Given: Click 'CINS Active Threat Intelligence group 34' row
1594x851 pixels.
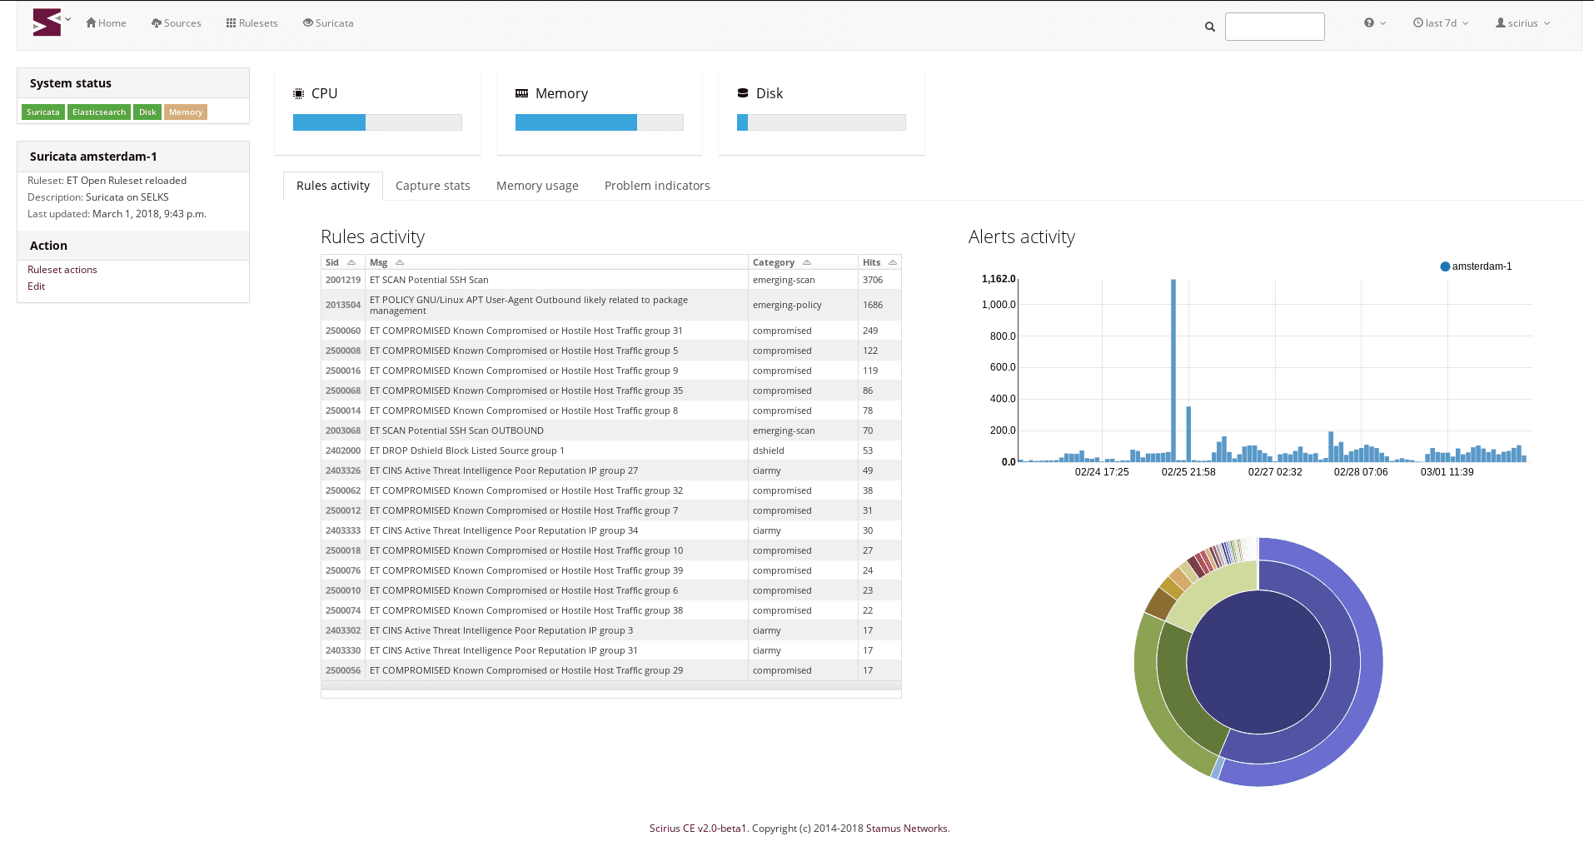Looking at the screenshot, I should [x=504, y=530].
